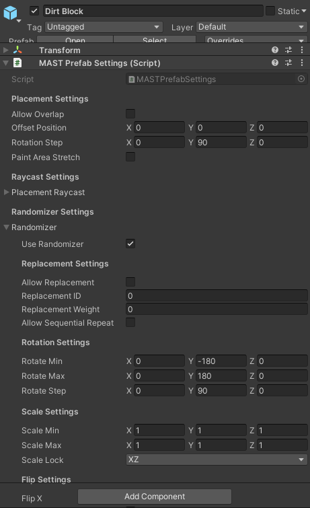Click the script object picker circle icon
The image size is (310, 508).
301,79
